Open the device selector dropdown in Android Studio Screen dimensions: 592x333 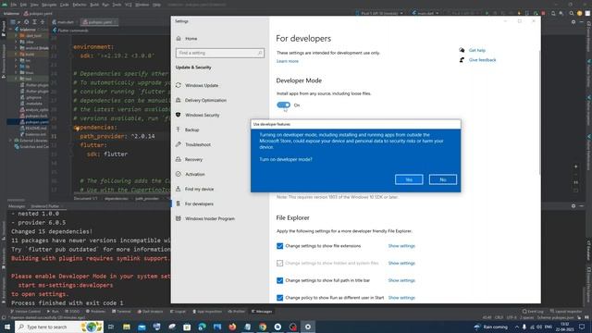click(x=379, y=13)
